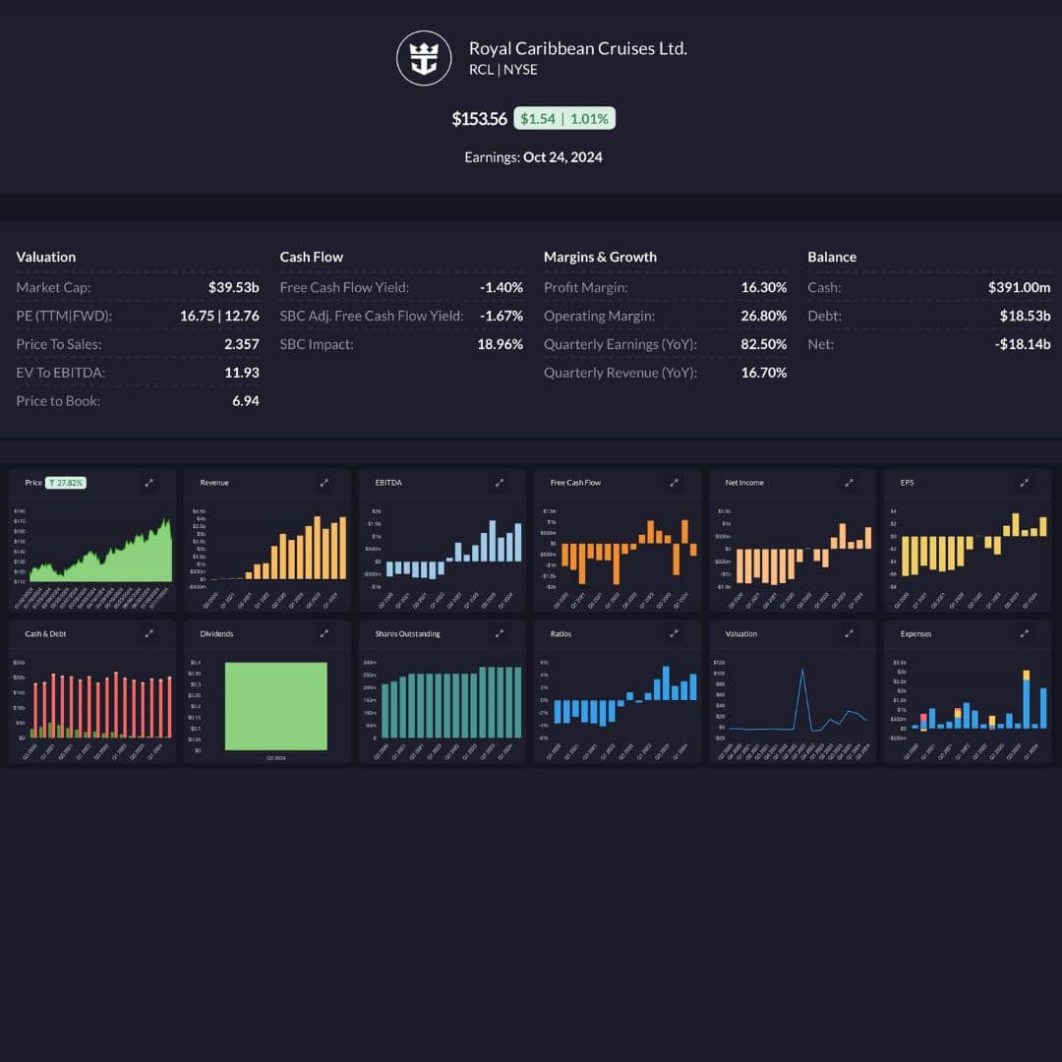This screenshot has width=1062, height=1062.
Task: Click the SBC Impact value 18.96%
Action: point(500,344)
